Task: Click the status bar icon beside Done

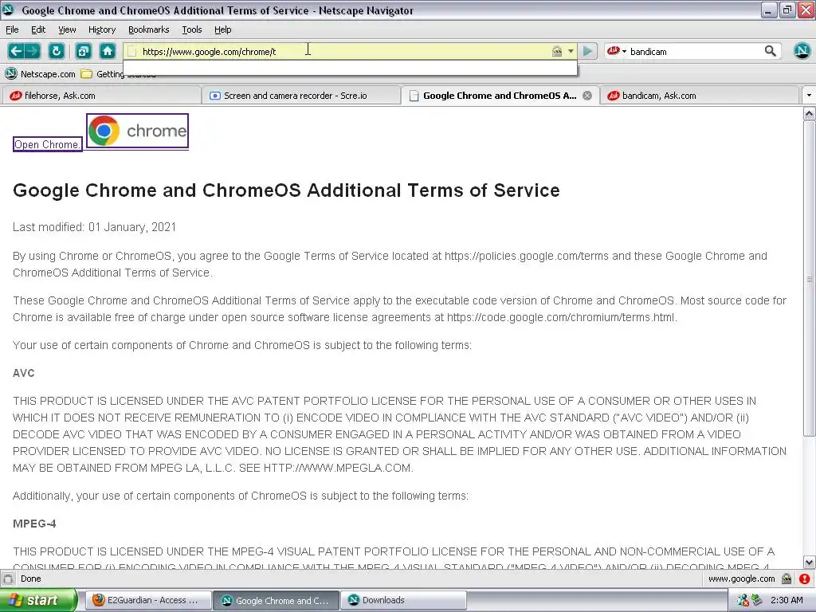Action: (x=8, y=579)
